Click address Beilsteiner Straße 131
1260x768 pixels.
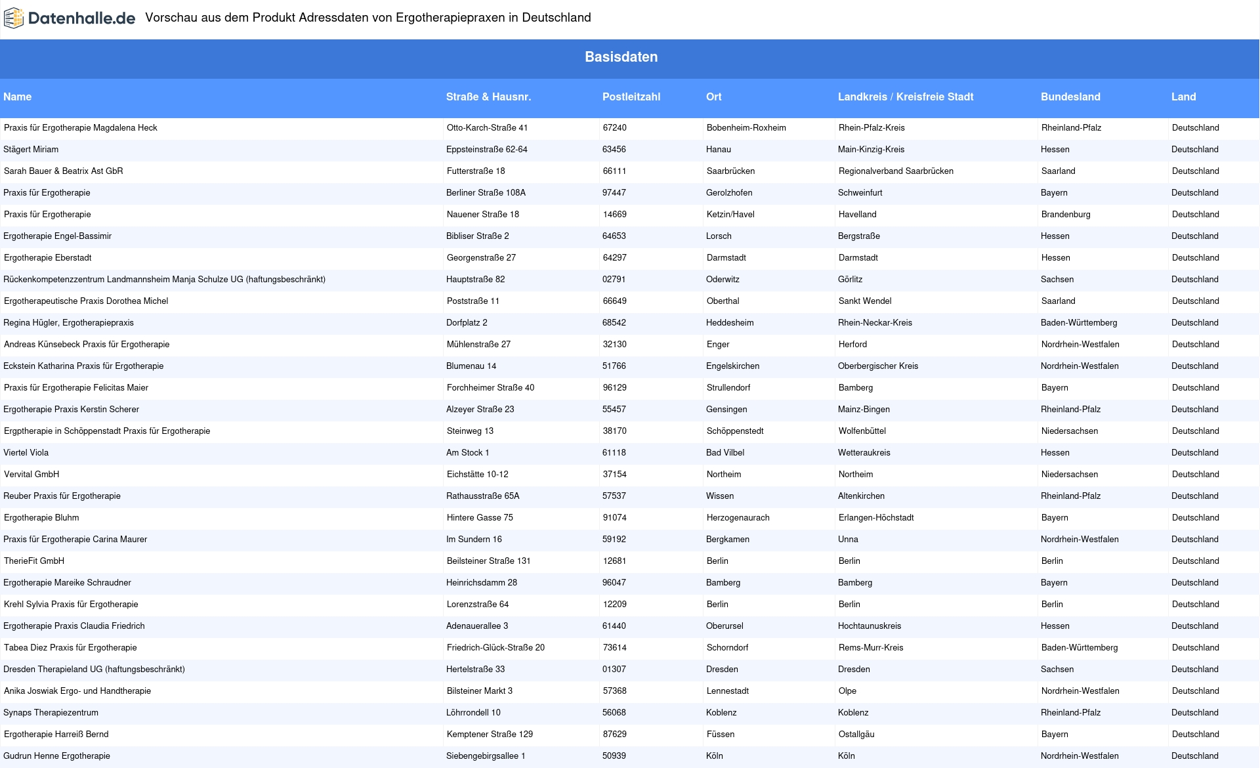[x=489, y=561]
